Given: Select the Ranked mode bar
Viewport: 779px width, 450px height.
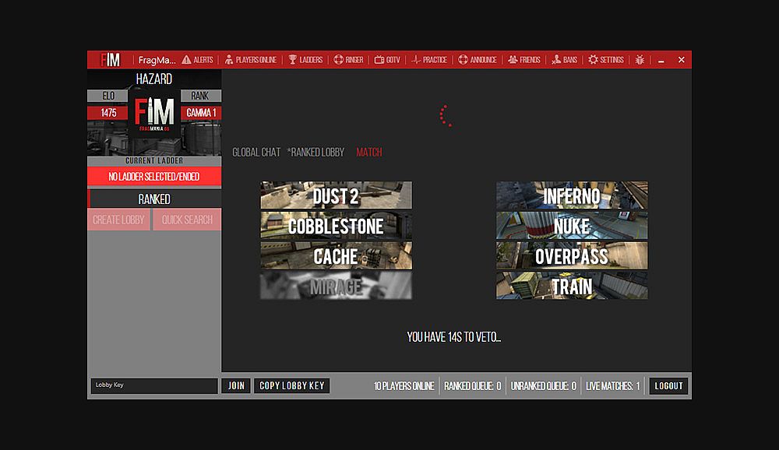Looking at the screenshot, I should 154,199.
